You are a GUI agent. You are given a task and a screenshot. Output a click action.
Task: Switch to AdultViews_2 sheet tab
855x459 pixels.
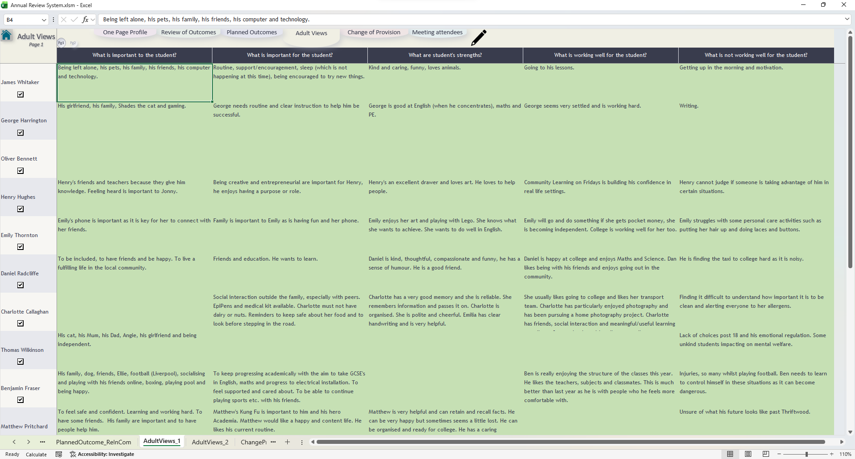[210, 442]
